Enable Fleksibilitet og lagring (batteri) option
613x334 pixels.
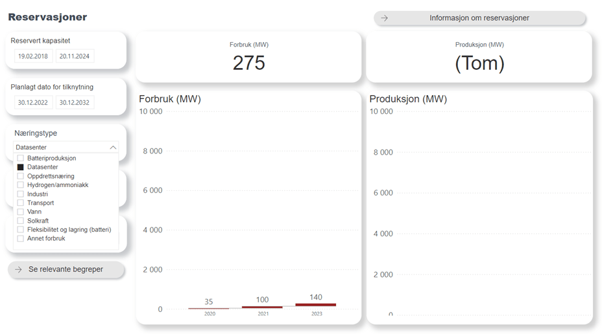click(21, 230)
